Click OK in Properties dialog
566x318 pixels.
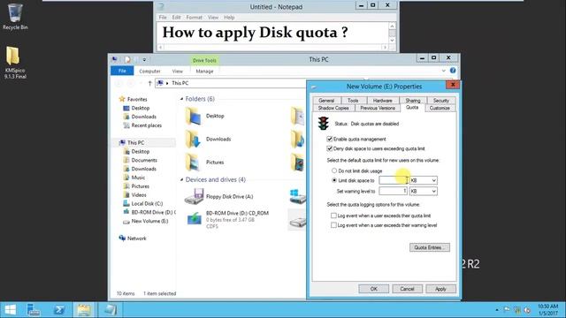pyautogui.click(x=373, y=289)
